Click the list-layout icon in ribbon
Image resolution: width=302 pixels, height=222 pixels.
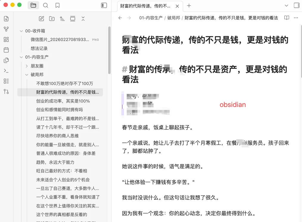(x=6, y=81)
